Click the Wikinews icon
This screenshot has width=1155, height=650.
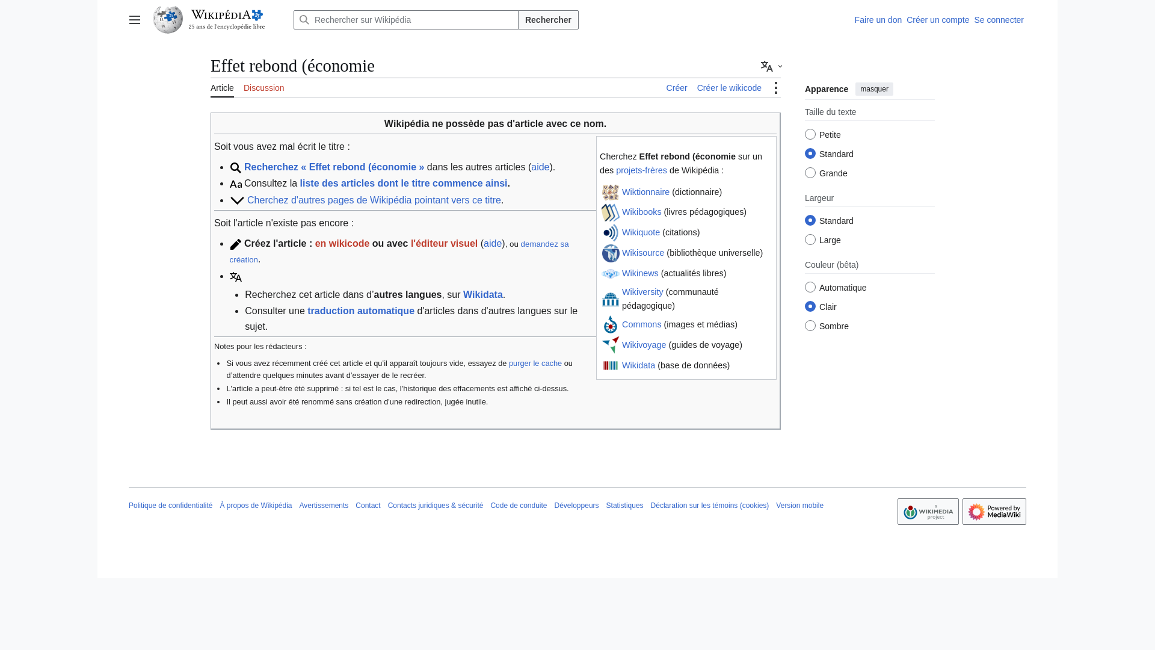pyautogui.click(x=611, y=274)
